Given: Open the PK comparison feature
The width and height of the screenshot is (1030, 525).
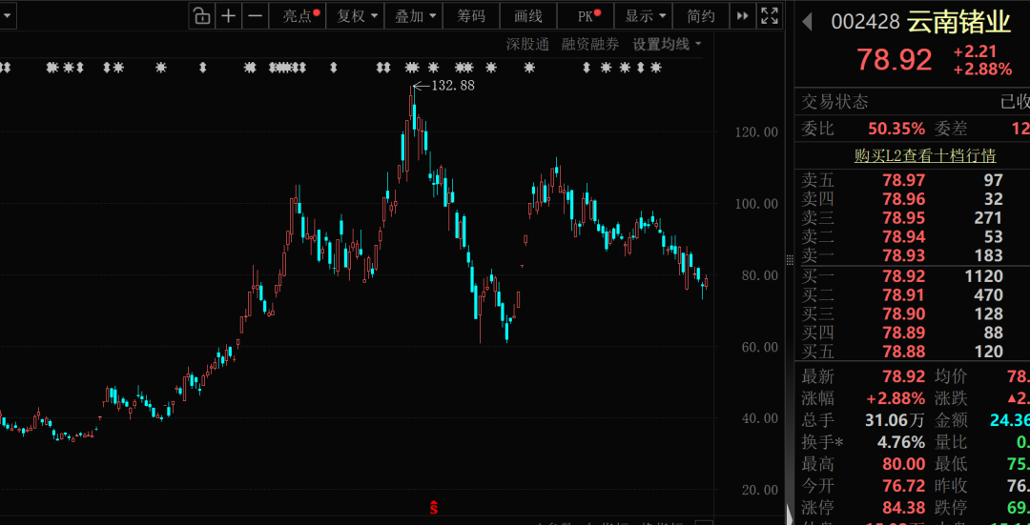Looking at the screenshot, I should point(586,16).
